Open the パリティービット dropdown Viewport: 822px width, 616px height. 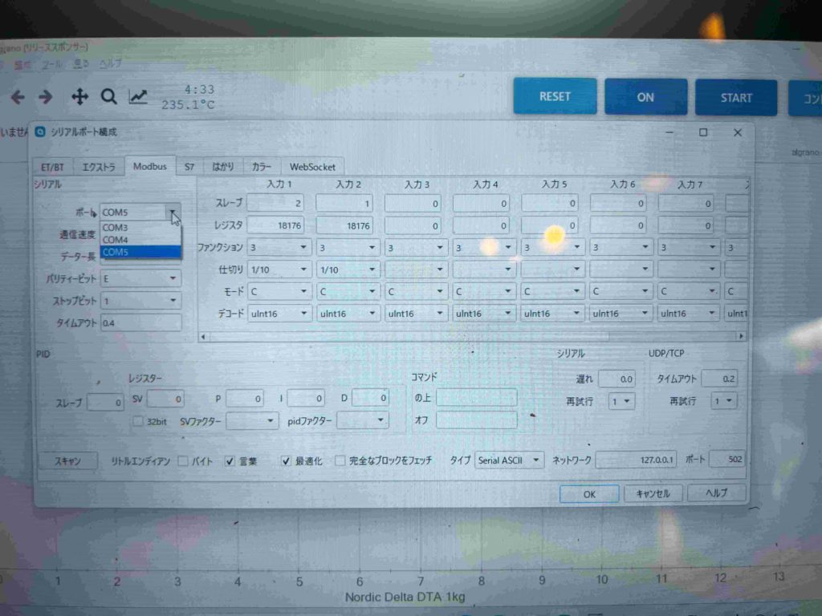(x=140, y=278)
